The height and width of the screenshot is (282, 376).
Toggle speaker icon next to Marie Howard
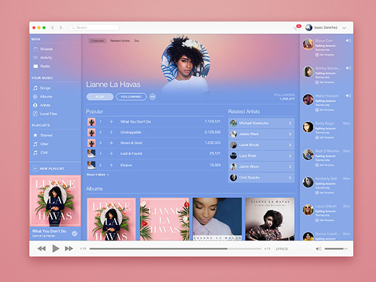pos(348,95)
